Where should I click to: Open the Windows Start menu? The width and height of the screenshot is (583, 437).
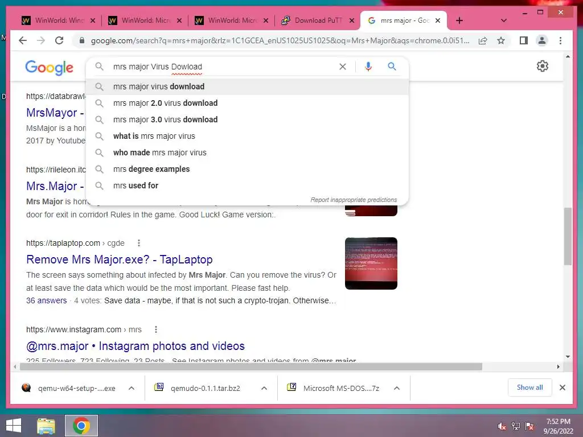[14, 426]
